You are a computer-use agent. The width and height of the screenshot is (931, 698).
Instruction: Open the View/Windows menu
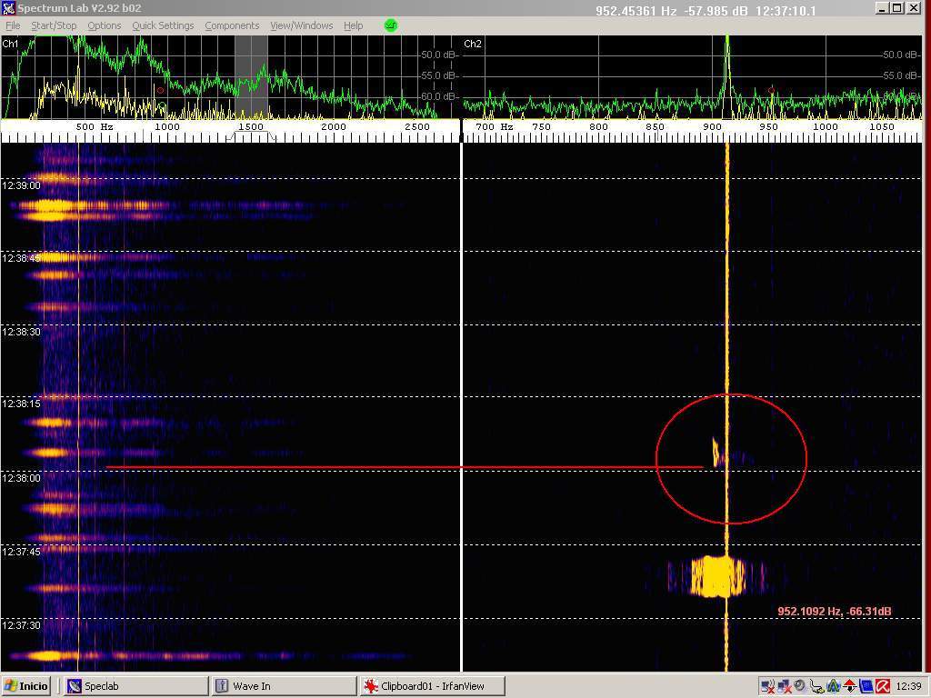(x=301, y=25)
